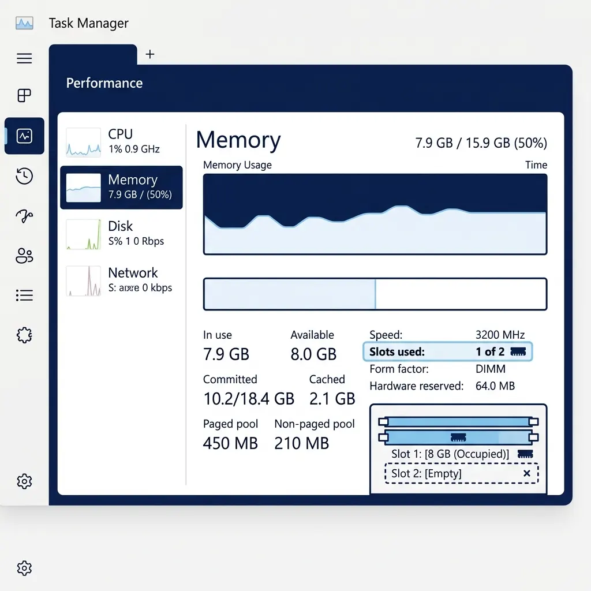
Task: Click the Cached 2.1 GB value
Action: click(x=332, y=399)
